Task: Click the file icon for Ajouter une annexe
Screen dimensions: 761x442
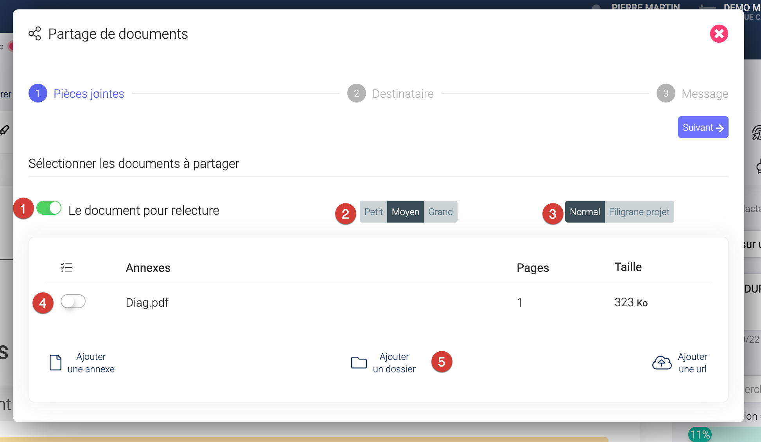Action: [56, 363]
